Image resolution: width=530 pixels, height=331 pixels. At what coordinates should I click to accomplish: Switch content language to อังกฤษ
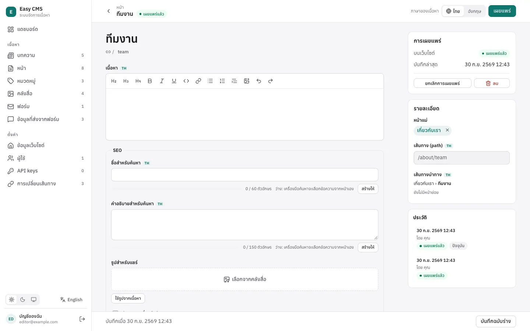474,11
